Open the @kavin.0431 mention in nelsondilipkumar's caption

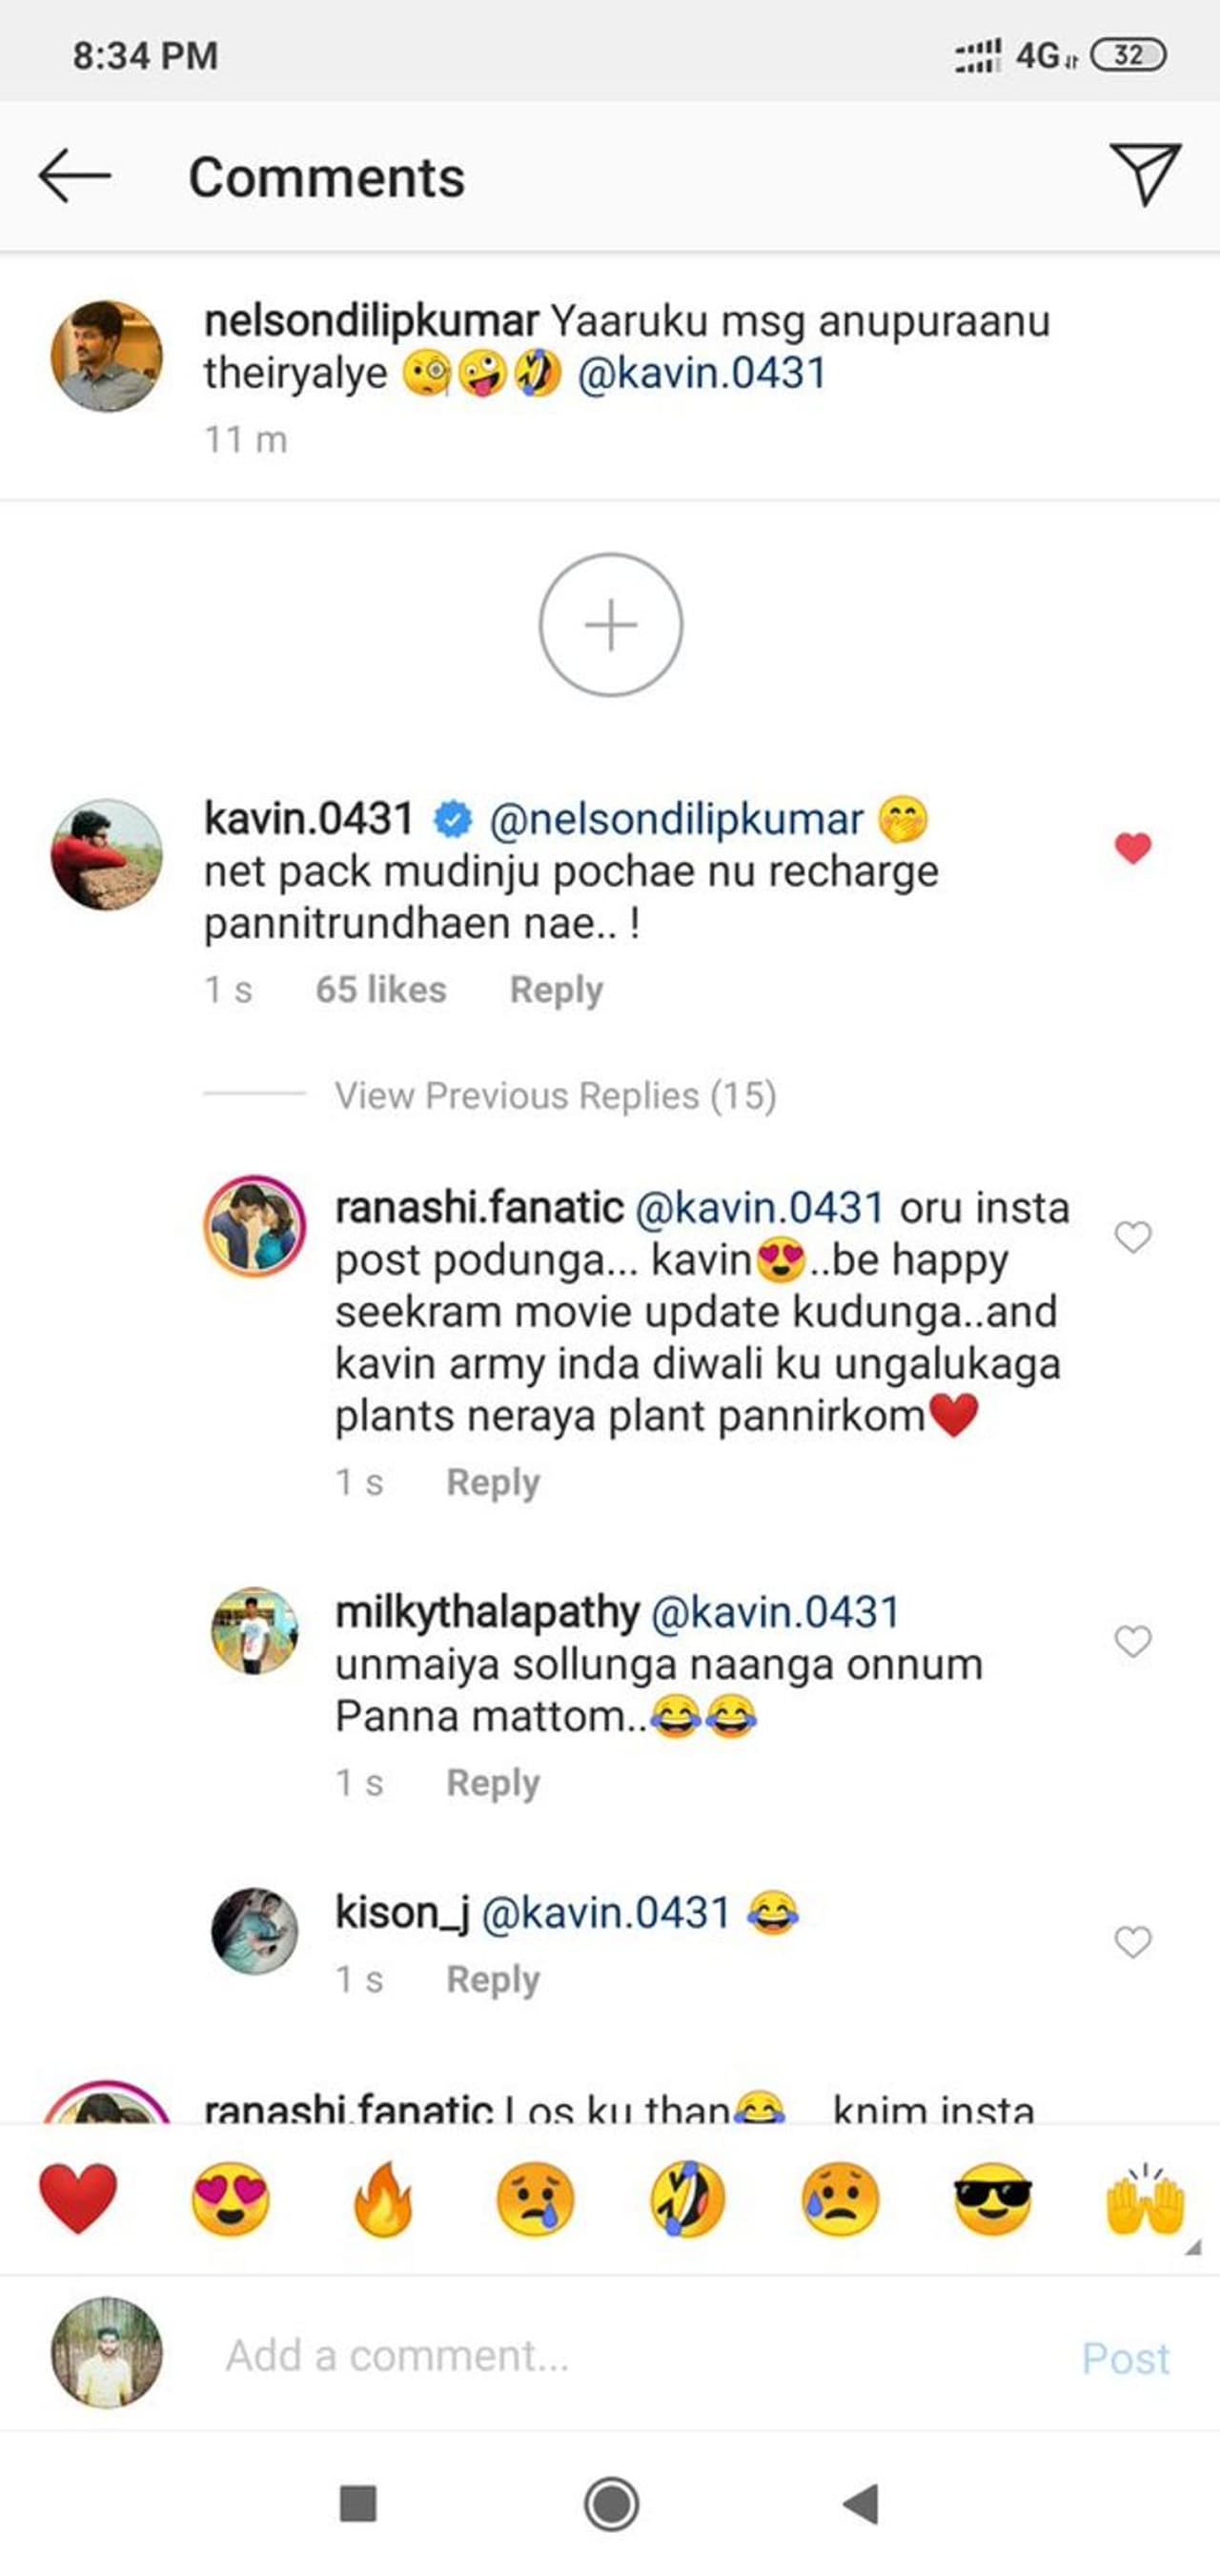702,374
